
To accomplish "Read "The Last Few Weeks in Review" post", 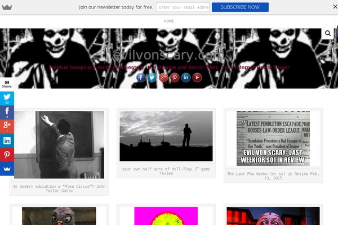I will pos(273,176).
